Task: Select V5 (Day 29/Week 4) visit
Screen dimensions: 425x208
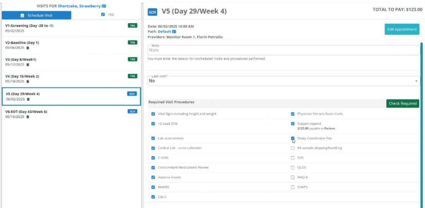Action: point(71,96)
